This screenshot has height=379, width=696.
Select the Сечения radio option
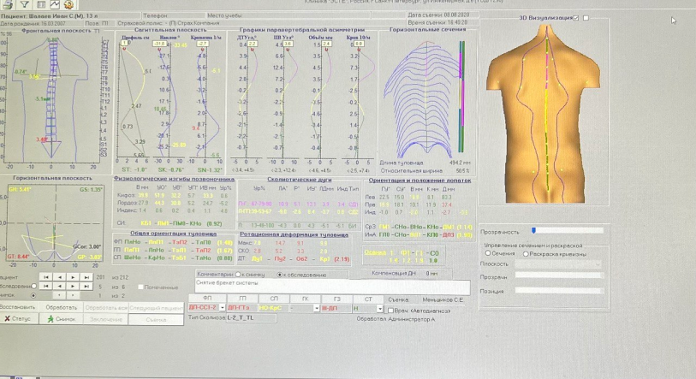click(x=488, y=253)
